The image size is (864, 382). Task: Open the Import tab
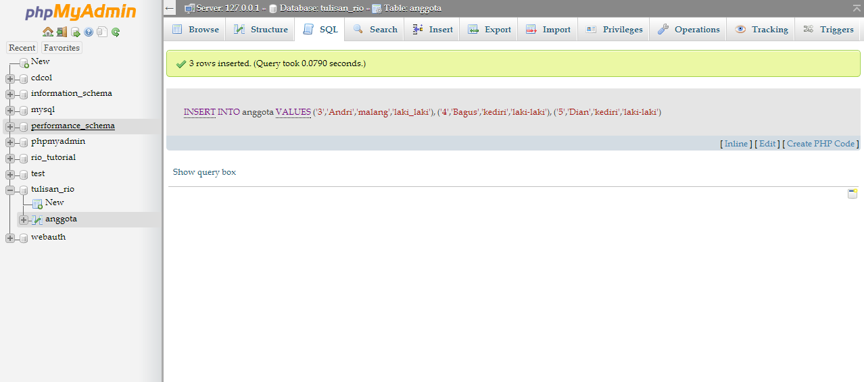pos(548,30)
